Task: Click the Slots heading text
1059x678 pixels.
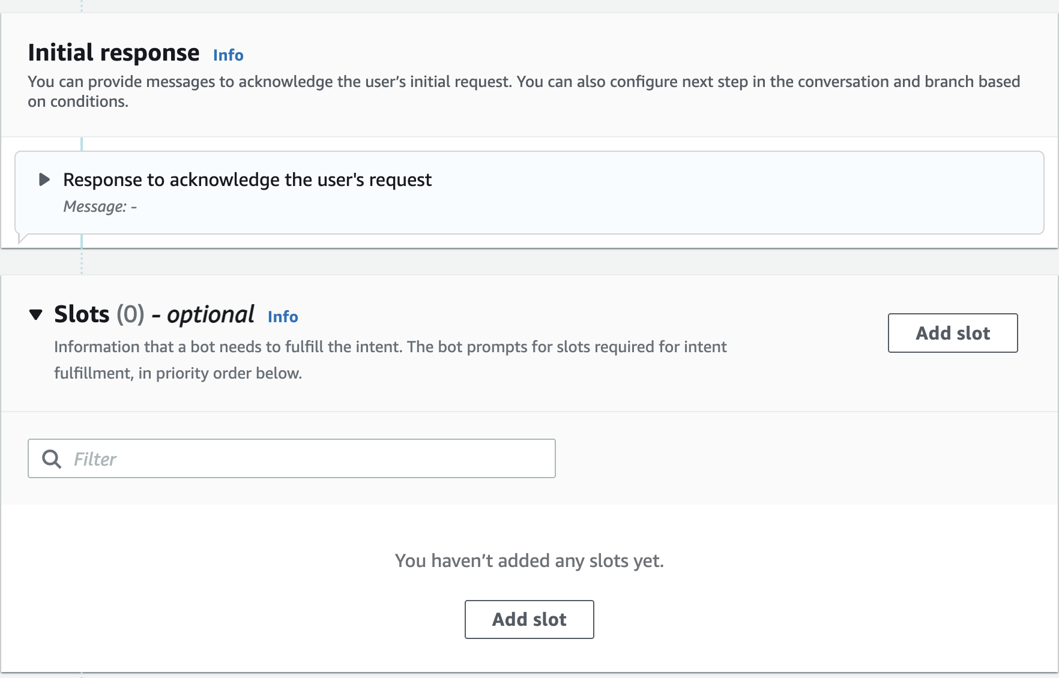Action: point(82,314)
